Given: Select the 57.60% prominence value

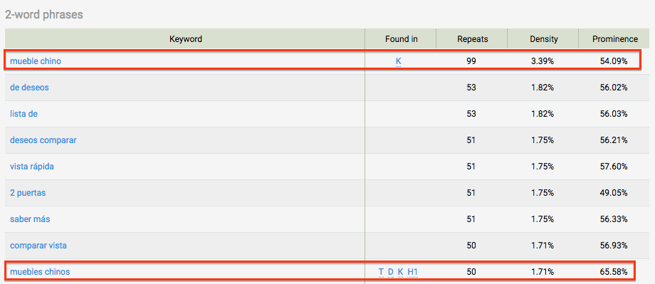Looking at the screenshot, I should click(x=614, y=167).
